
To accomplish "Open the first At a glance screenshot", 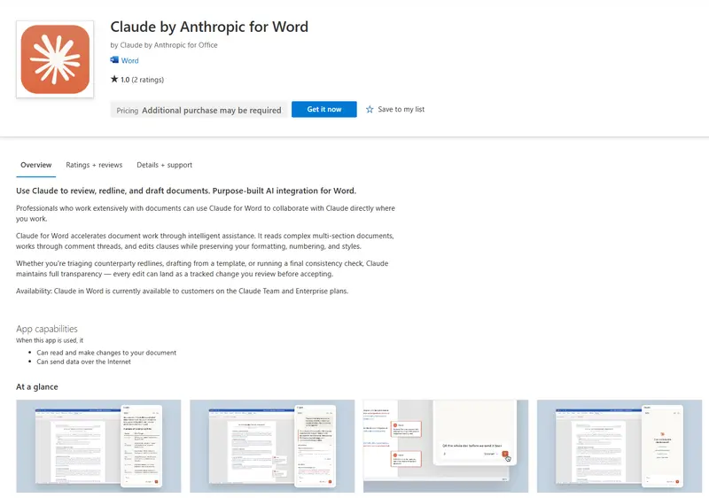I will 98,446.
